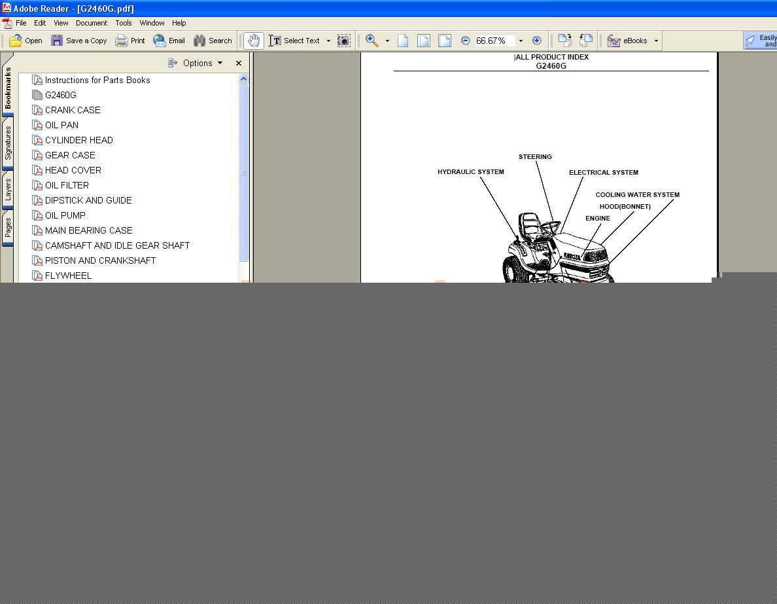Click ENGINE label on the page
Screen dimensions: 777x604
[x=598, y=218]
